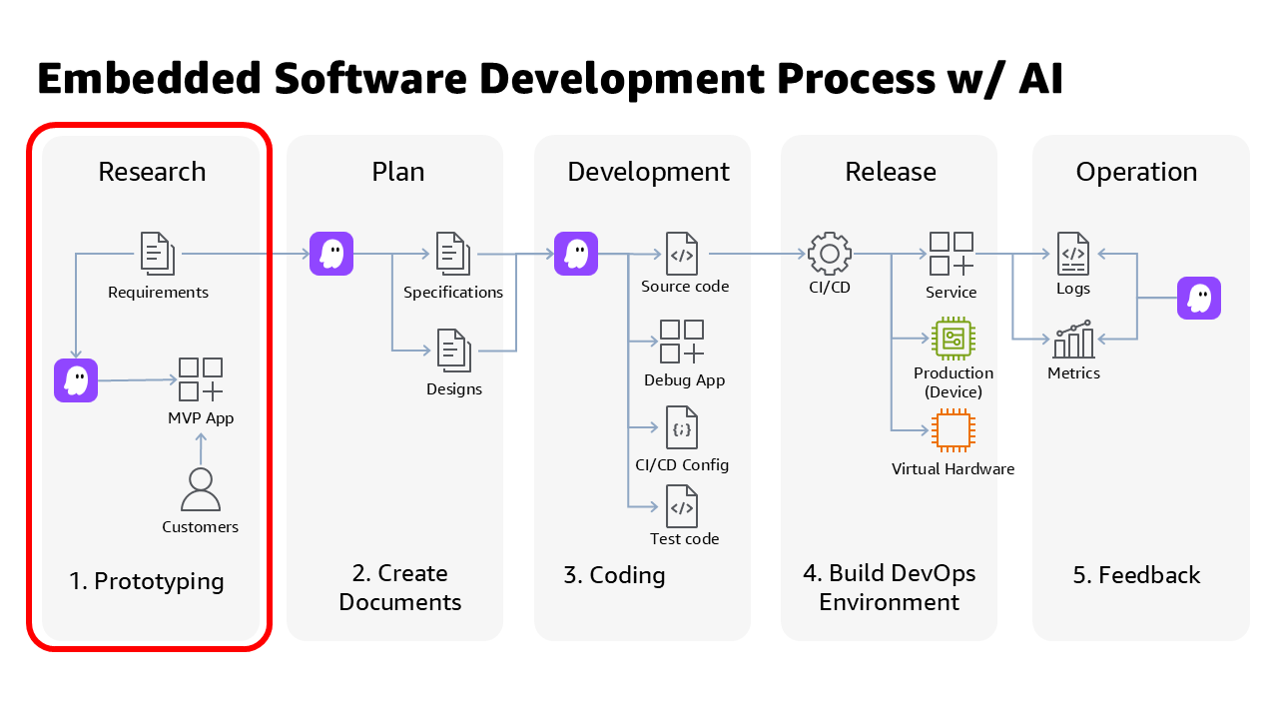Select the Designs document icon
The image size is (1278, 719).
(453, 351)
